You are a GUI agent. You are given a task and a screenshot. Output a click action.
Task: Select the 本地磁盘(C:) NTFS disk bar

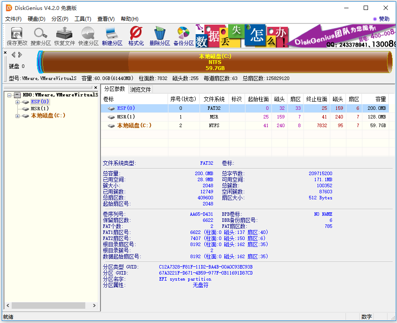click(215, 62)
